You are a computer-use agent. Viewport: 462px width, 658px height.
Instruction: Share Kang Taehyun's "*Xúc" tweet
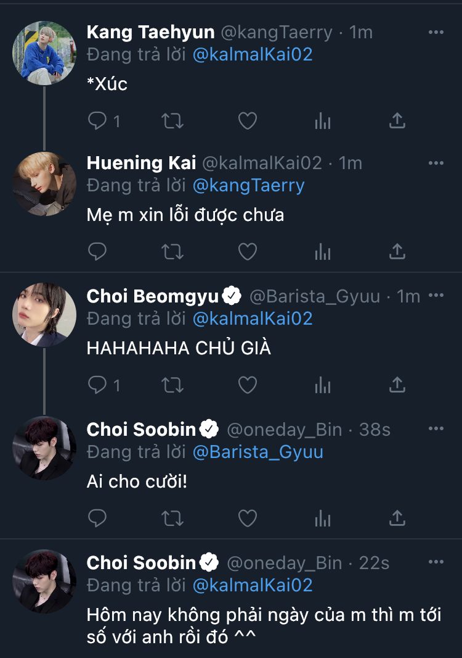pyautogui.click(x=397, y=120)
